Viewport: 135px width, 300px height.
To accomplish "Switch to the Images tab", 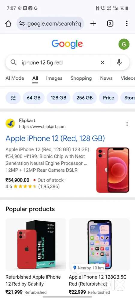I will pyautogui.click(x=54, y=78).
